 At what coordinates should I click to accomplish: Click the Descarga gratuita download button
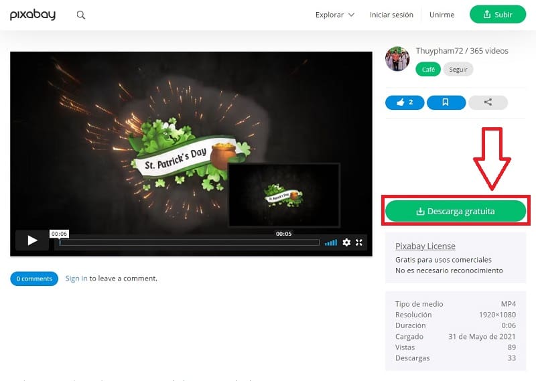(456, 211)
